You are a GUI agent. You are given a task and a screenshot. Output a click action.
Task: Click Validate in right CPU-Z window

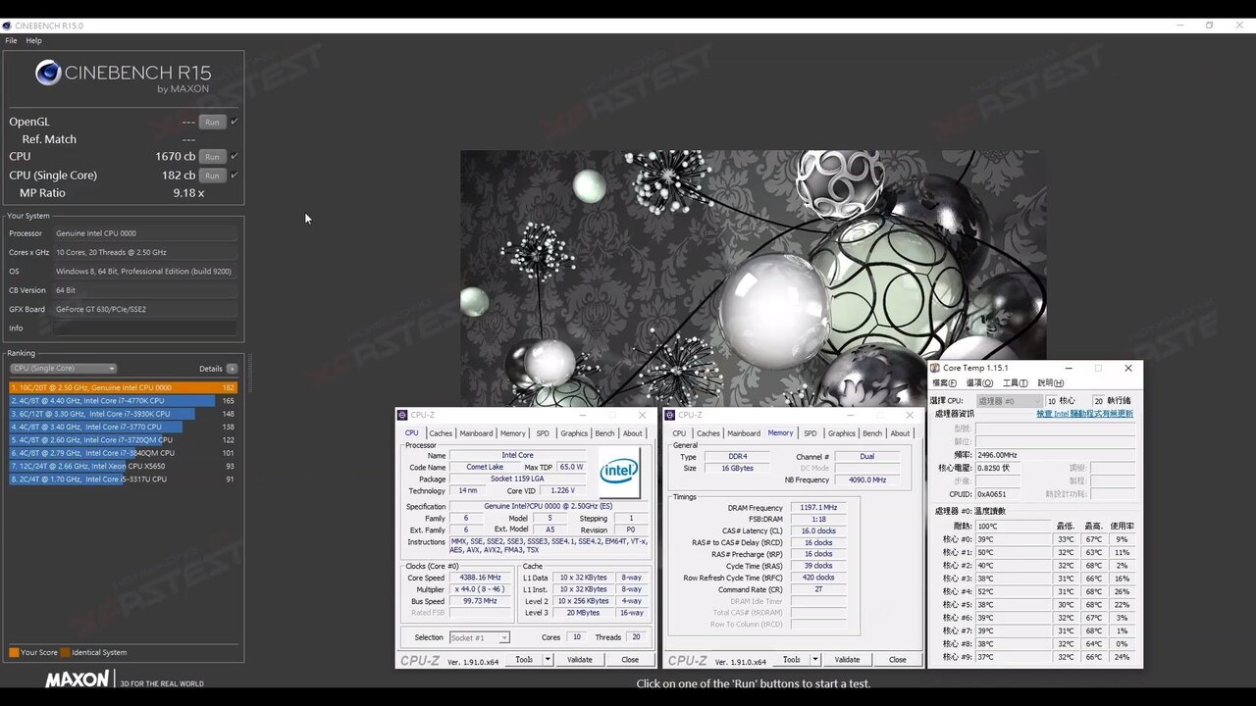[847, 660]
